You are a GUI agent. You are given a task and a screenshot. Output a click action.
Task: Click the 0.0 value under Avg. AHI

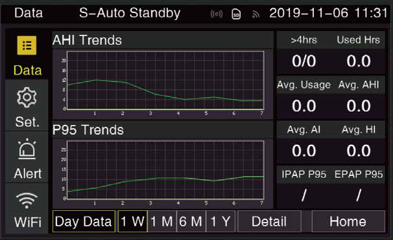[x=359, y=106]
